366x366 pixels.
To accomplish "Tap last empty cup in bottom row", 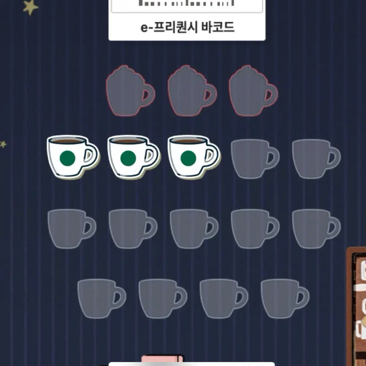I will (x=285, y=299).
